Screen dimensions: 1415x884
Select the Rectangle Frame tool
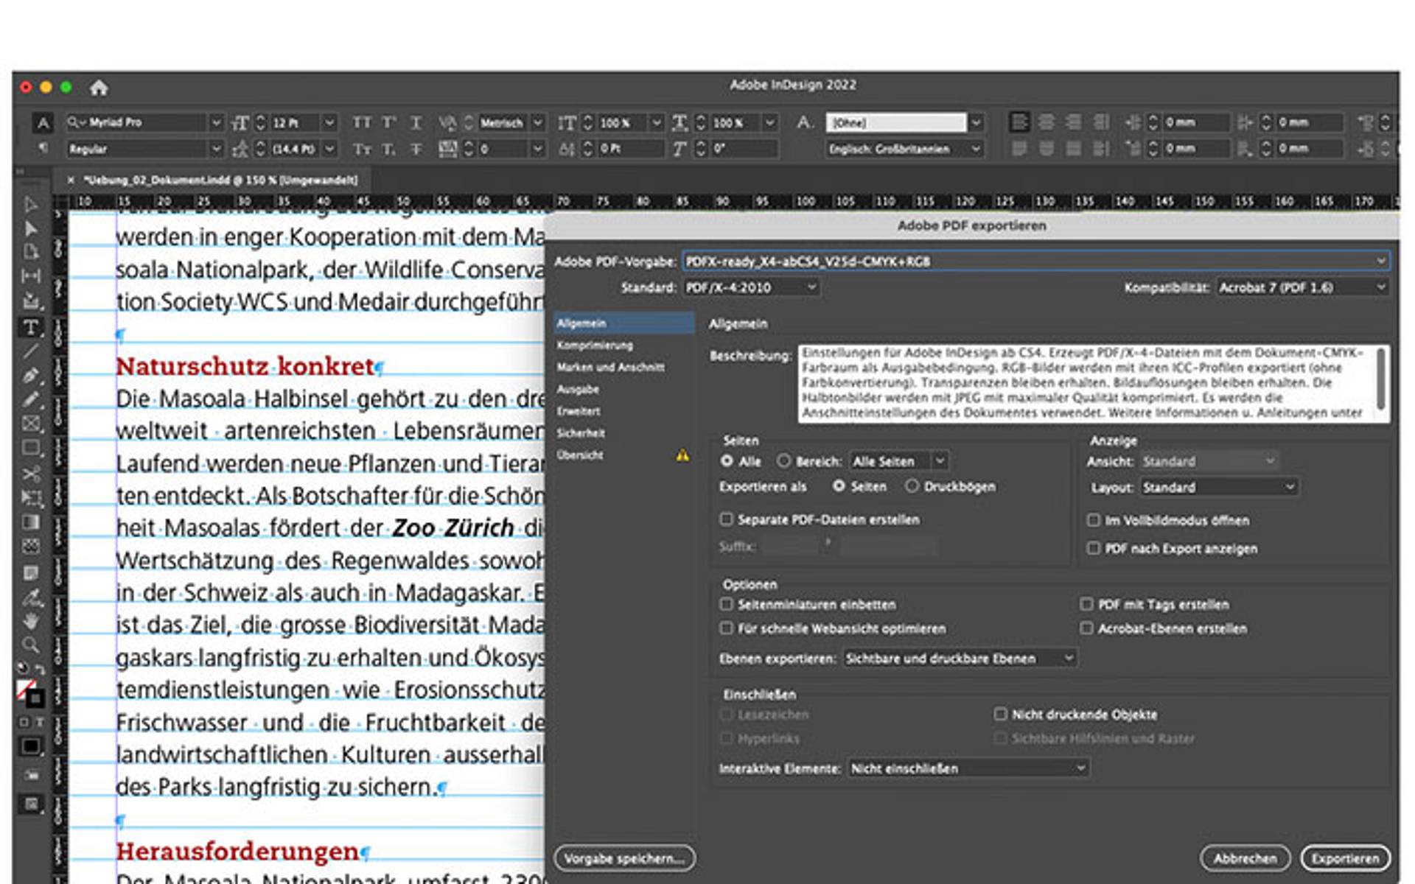[31, 424]
